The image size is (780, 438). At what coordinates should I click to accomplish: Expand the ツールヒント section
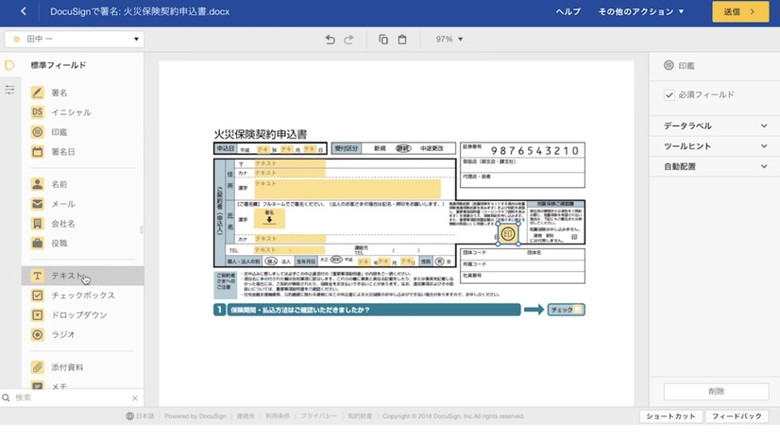(716, 146)
